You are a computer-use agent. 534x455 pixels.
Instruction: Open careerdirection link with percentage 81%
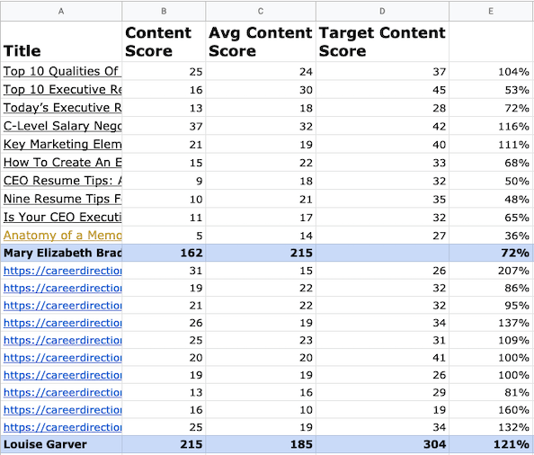(62, 392)
